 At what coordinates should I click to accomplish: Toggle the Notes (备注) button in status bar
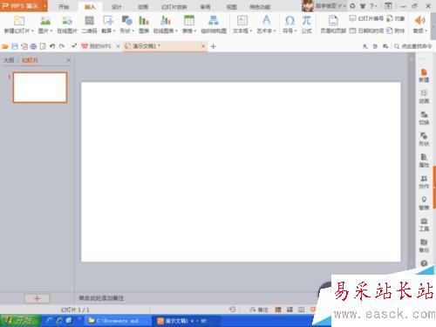[x=259, y=310]
